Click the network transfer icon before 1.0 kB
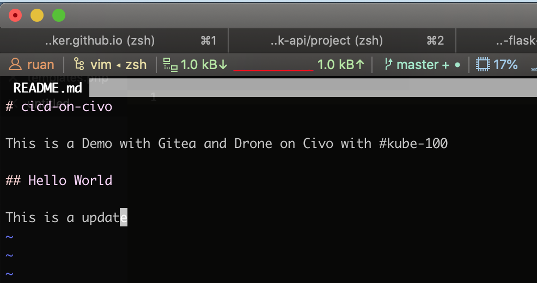 coord(170,65)
